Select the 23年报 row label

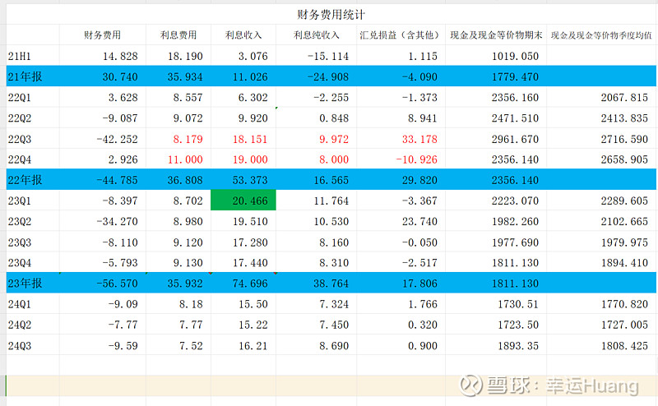(25, 283)
